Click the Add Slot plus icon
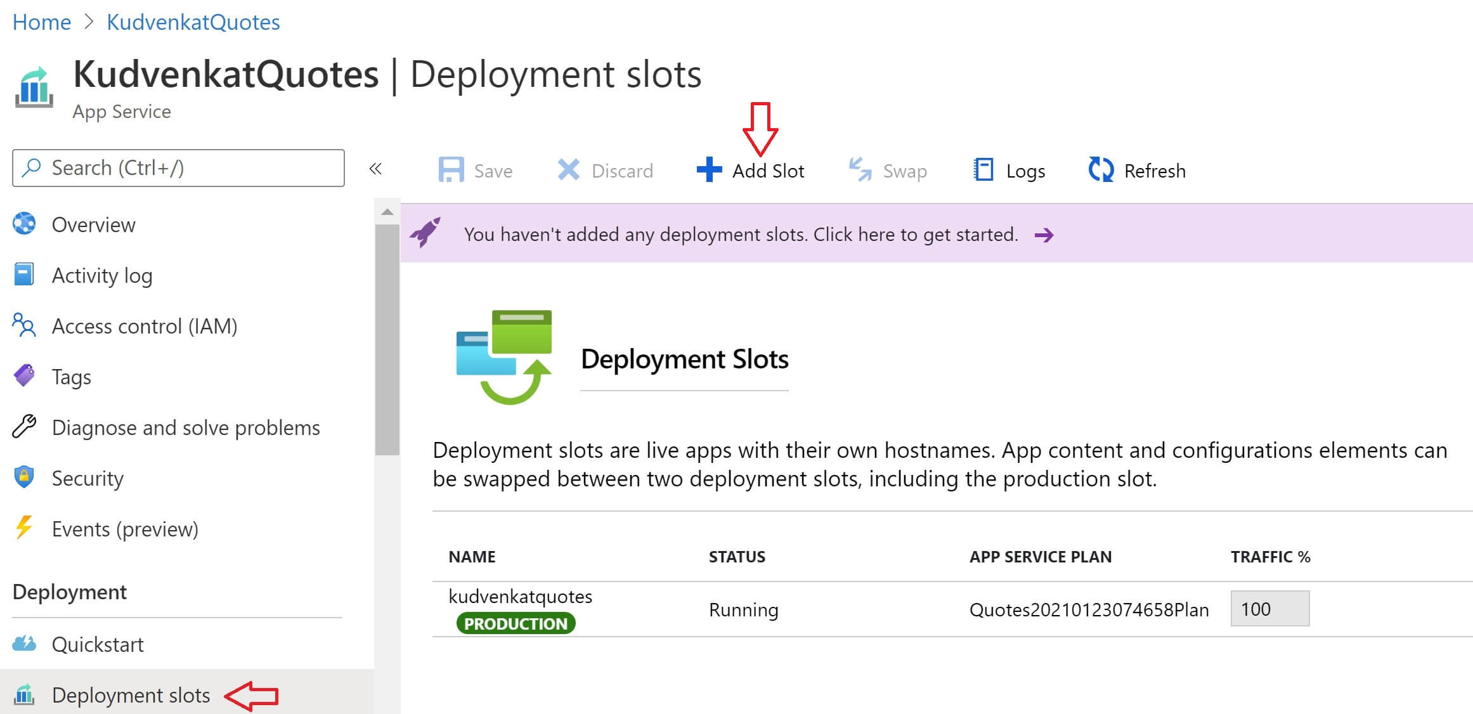The width and height of the screenshot is (1473, 714). 709,169
